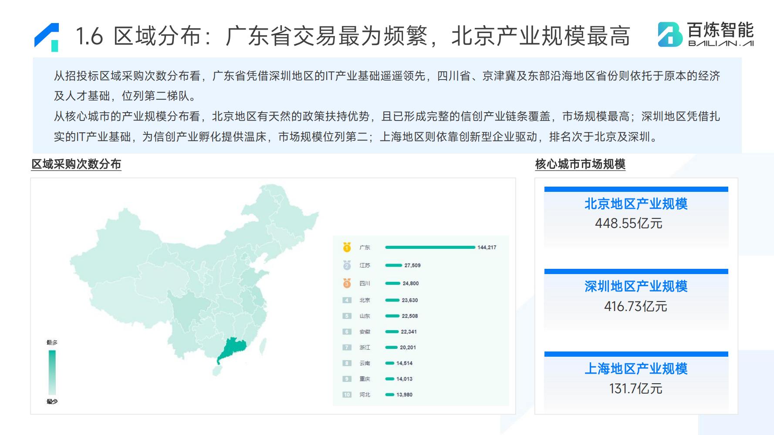Open the 上海地区产业规模 card title
The image size is (774, 435).
click(636, 368)
